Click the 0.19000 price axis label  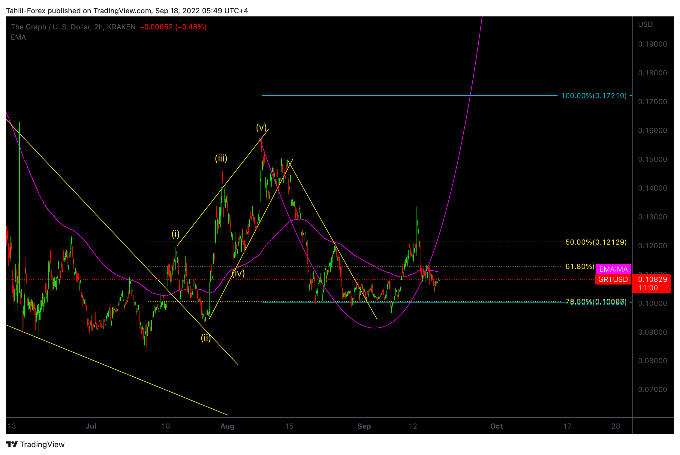tap(652, 44)
